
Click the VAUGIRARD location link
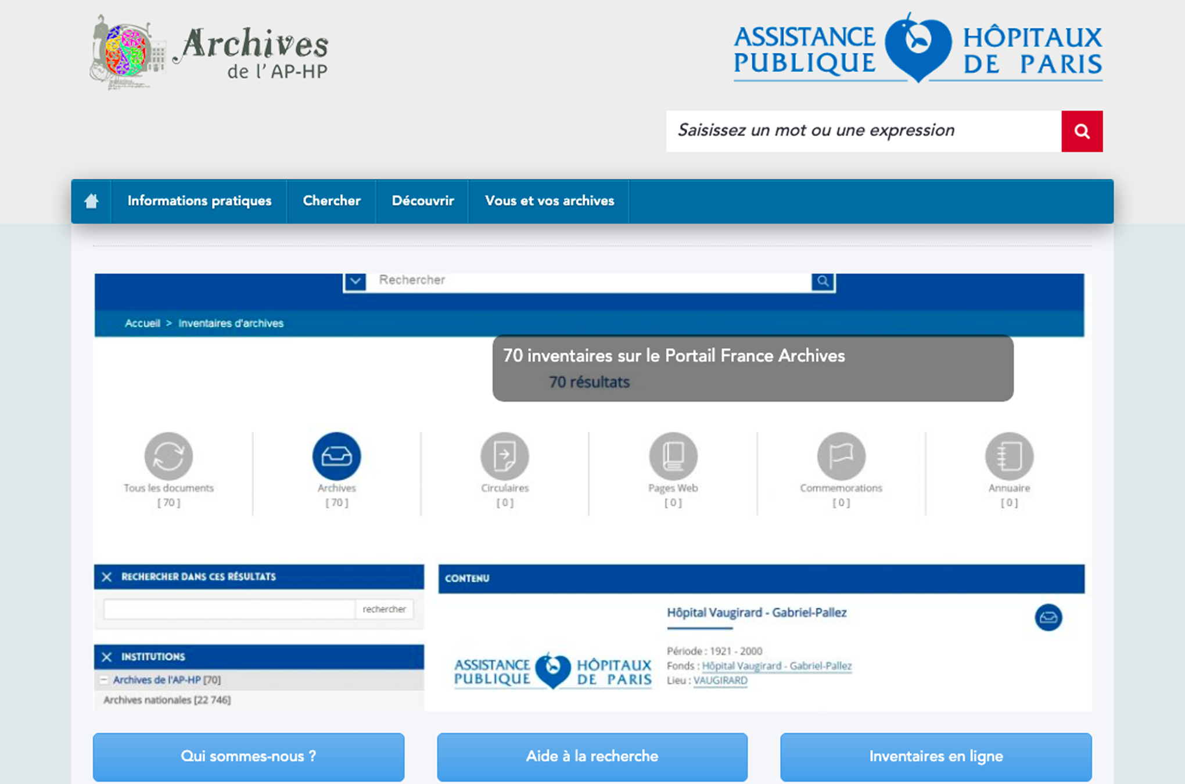[x=720, y=681]
